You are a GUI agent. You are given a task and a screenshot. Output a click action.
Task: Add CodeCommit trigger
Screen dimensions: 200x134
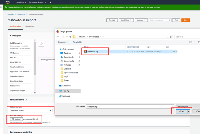tap(15, 86)
